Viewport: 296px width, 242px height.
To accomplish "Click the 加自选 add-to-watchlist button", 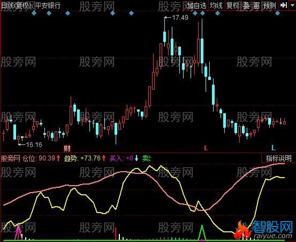I will (x=196, y=5).
